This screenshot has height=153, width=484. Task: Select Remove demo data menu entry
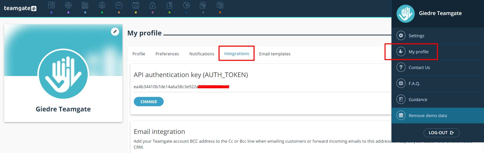tap(438, 116)
